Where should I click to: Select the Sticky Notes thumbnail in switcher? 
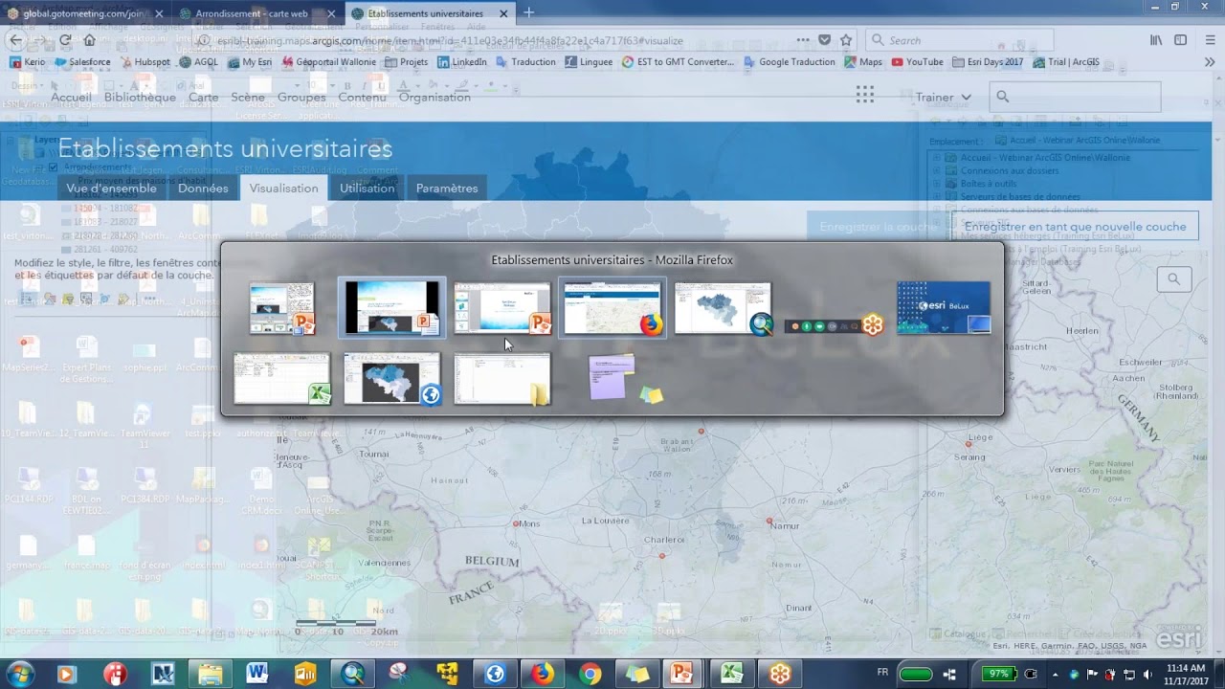[624, 379]
